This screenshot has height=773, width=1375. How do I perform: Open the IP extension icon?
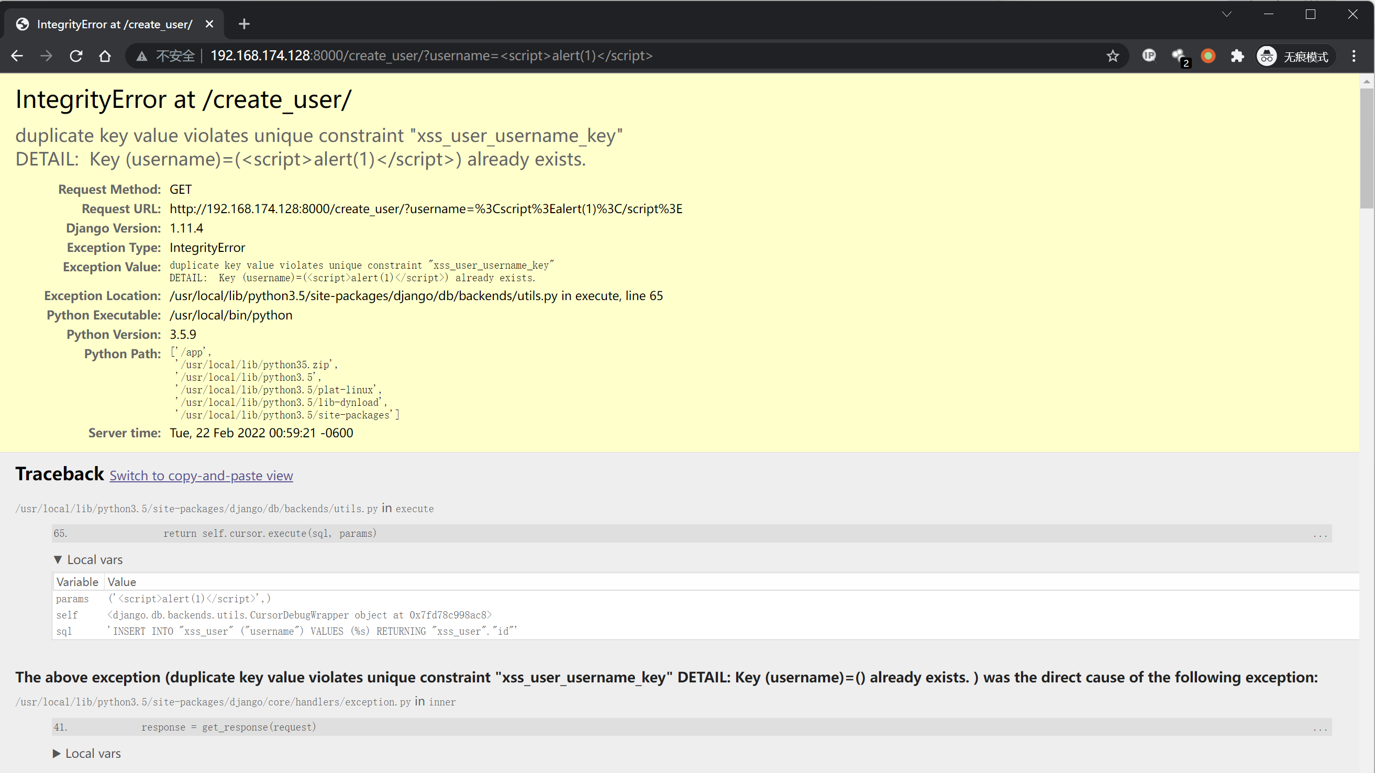pyautogui.click(x=1149, y=56)
